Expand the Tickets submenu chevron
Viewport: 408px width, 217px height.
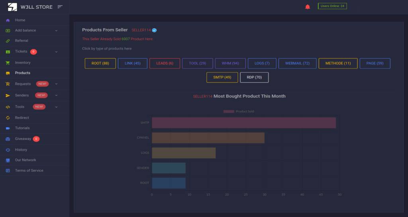pyautogui.click(x=56, y=52)
